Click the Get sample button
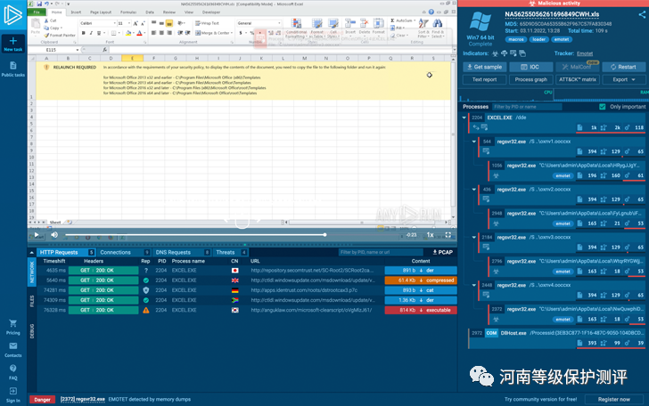 tap(487, 67)
